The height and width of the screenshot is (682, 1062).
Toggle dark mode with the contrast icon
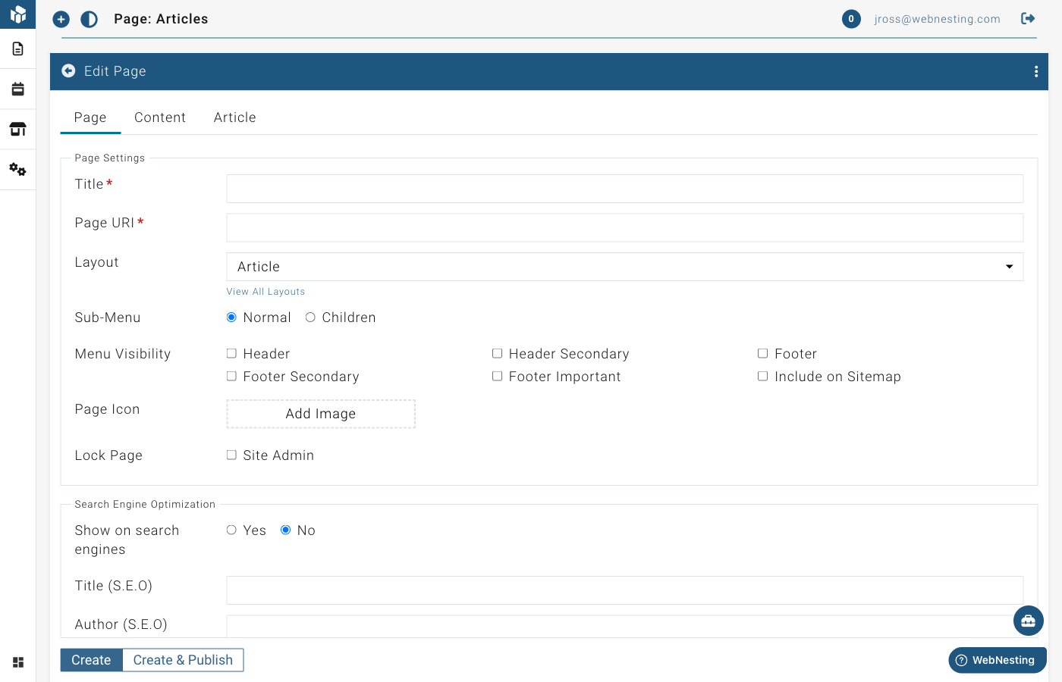89,19
